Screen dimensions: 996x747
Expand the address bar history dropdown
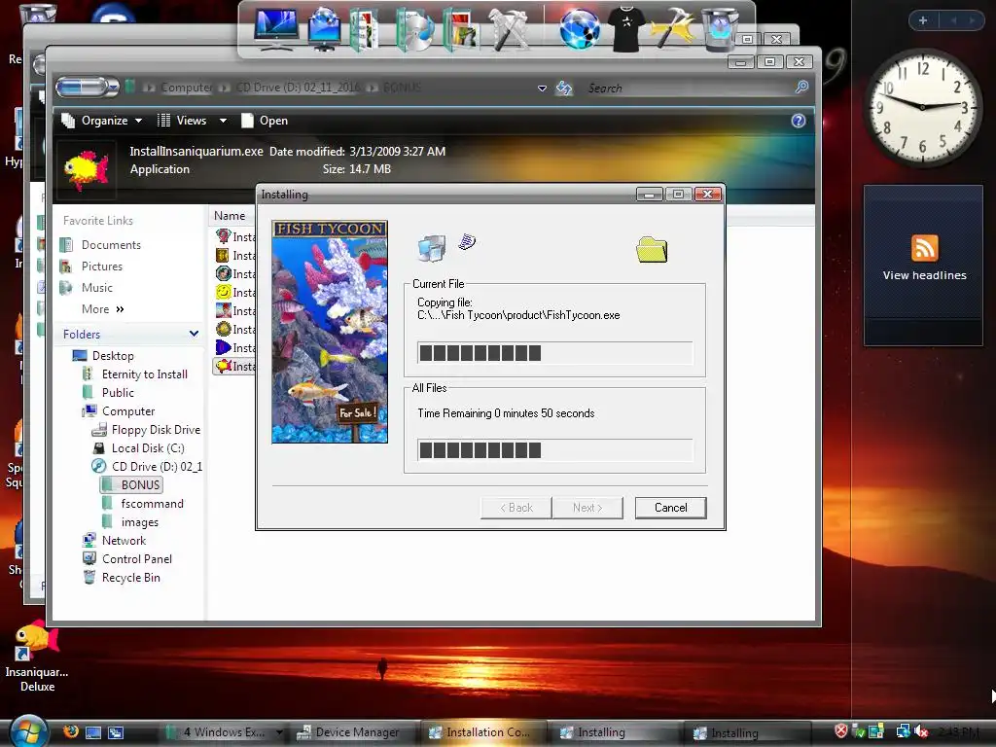[x=542, y=89]
